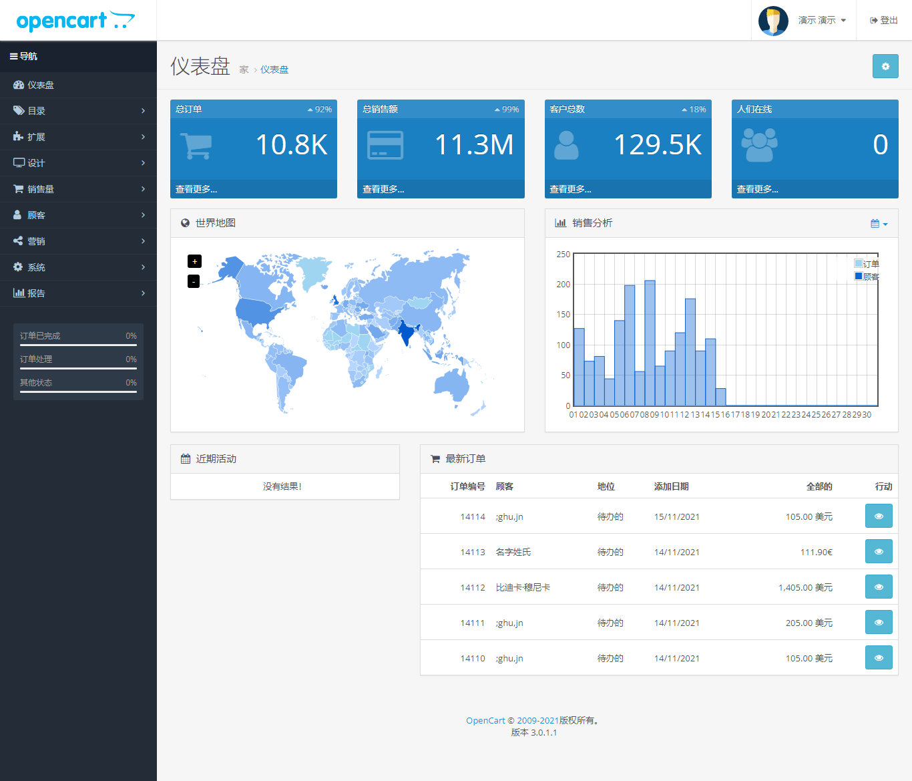View order 14114 with the eye icon
Screen dimensions: 912x781
pos(878,515)
